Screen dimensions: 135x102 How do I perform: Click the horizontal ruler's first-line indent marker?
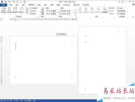pyautogui.click(x=15, y=19)
